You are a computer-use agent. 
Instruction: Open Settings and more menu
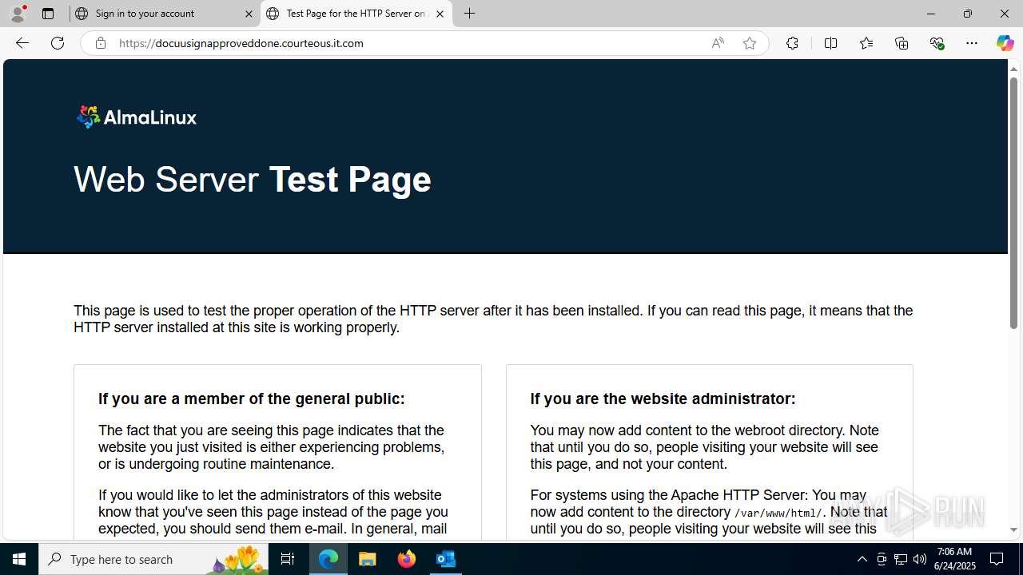[972, 43]
